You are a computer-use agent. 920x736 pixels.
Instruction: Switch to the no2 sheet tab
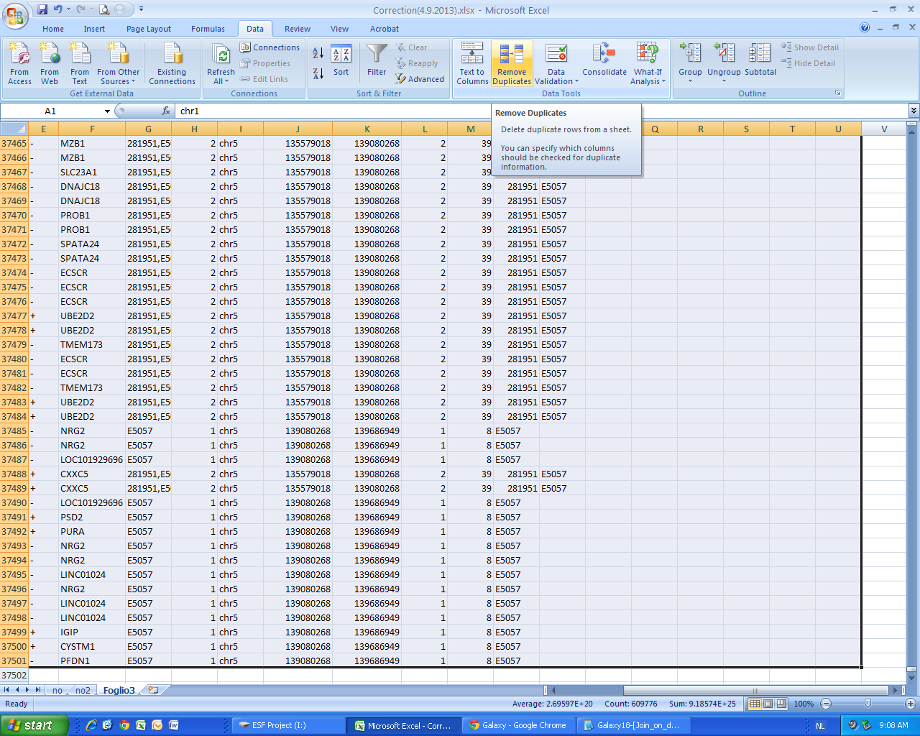pos(83,690)
